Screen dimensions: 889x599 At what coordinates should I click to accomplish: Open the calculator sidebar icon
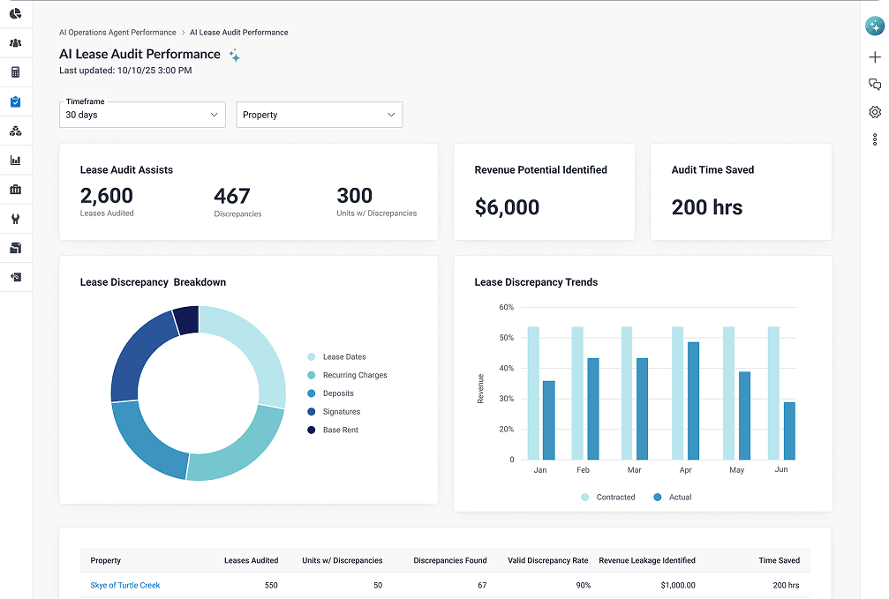pyautogui.click(x=15, y=72)
